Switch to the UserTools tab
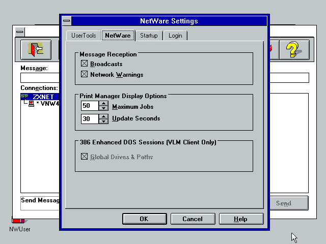This screenshot has height=244, width=326. (x=84, y=36)
